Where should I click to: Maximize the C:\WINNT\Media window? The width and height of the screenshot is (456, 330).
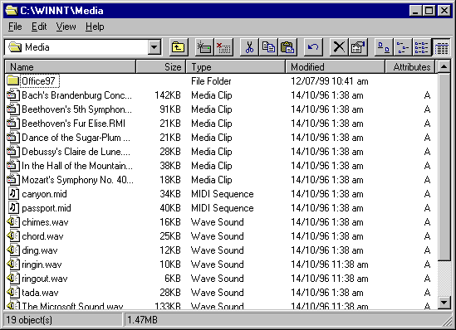[x=429, y=11]
